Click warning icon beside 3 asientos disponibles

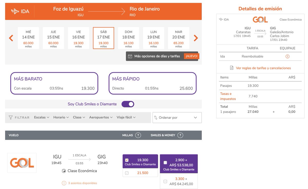coord(64,183)
